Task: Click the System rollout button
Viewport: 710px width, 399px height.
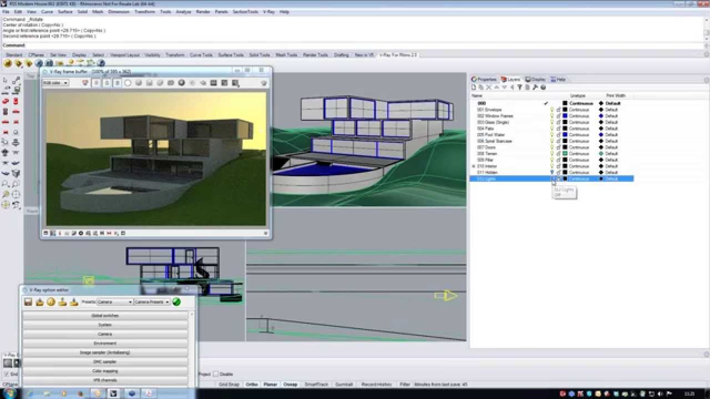Action: (x=105, y=325)
